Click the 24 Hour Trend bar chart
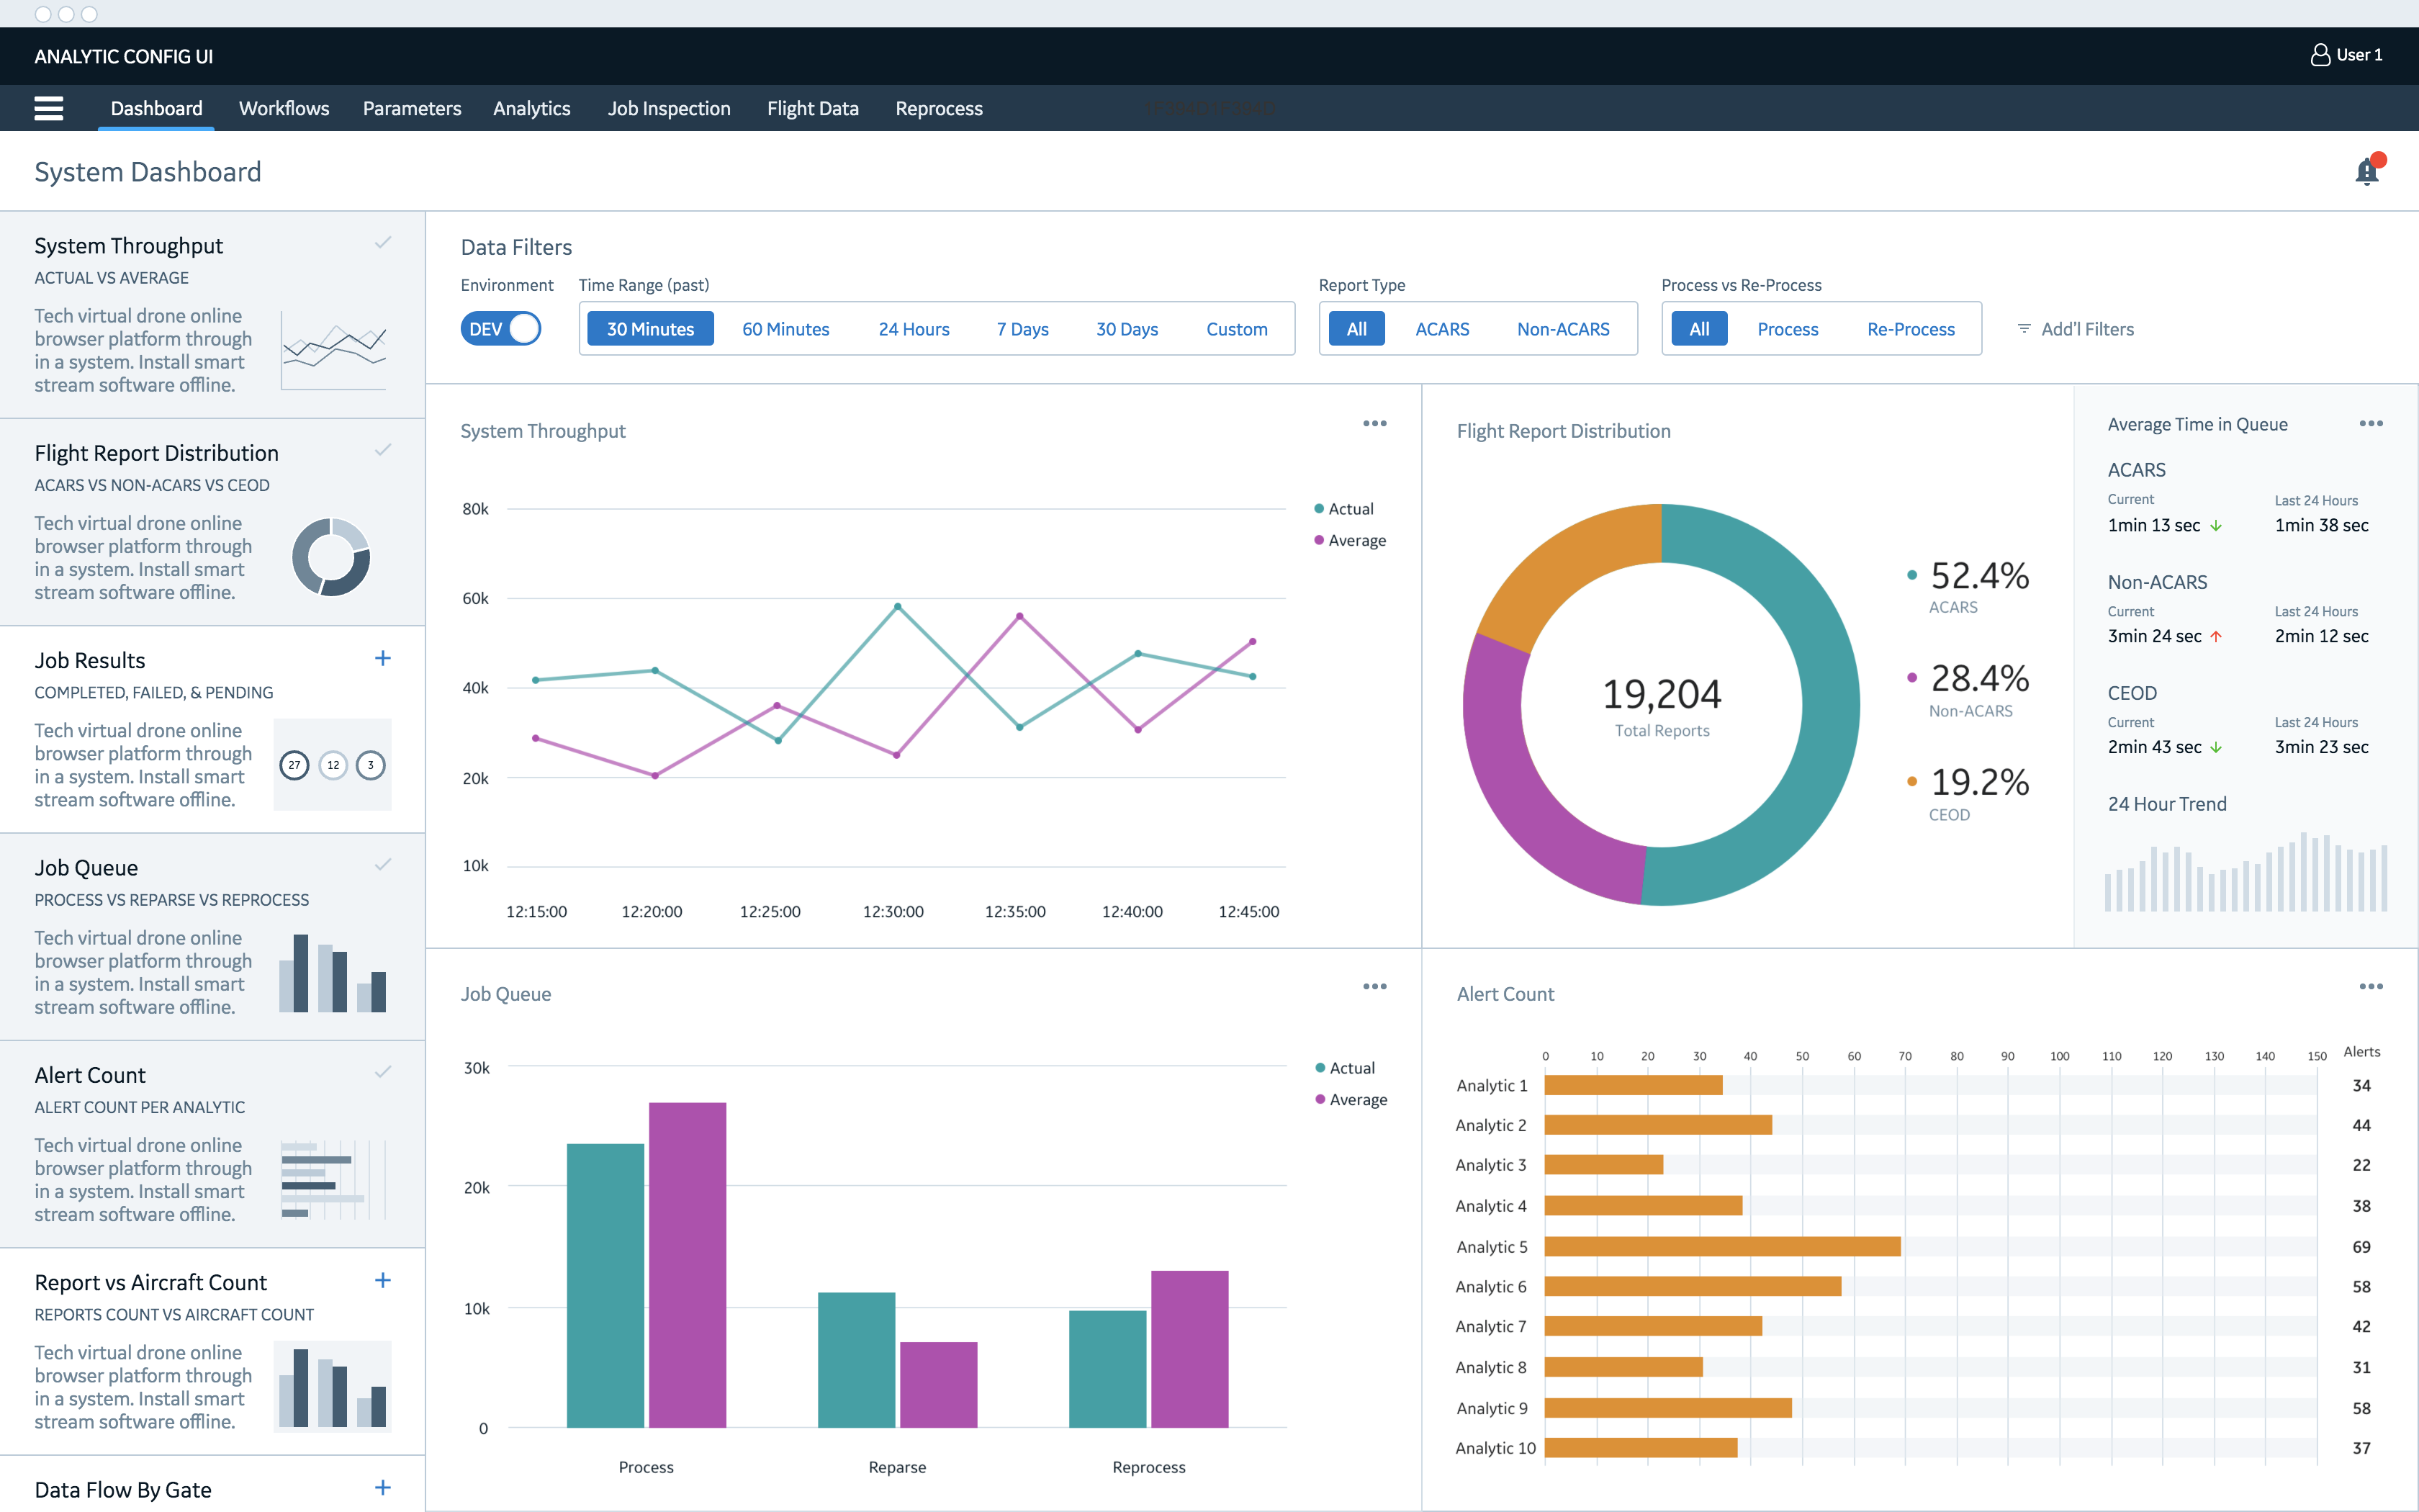The image size is (2419, 1512). pyautogui.click(x=2245, y=872)
